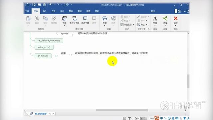Close the 接口调用顺序 document tab
Viewport: 213px width, 120px height.
click(53, 114)
